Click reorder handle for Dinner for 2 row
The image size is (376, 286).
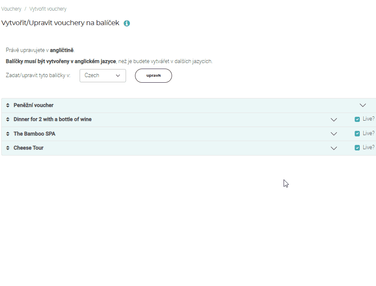click(x=8, y=119)
